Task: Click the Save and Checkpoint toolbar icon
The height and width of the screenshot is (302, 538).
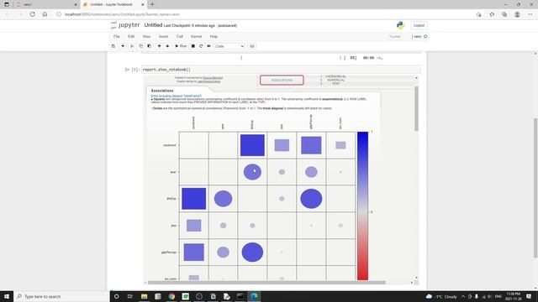Action: tap(113, 46)
